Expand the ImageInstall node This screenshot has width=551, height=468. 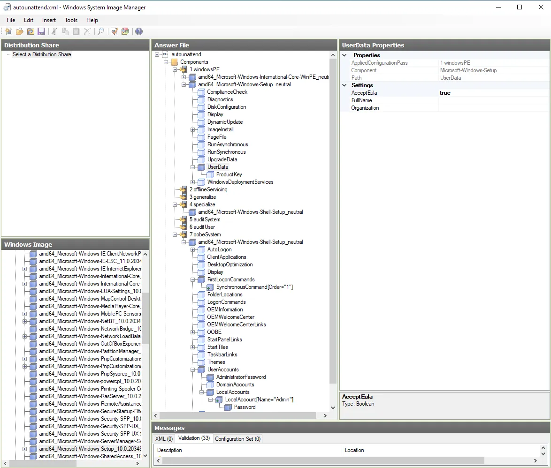coord(192,129)
